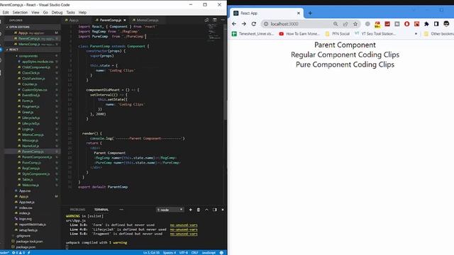Open the Chrome side panel icon
The width and height of the screenshot is (454, 255).
(x=436, y=24)
